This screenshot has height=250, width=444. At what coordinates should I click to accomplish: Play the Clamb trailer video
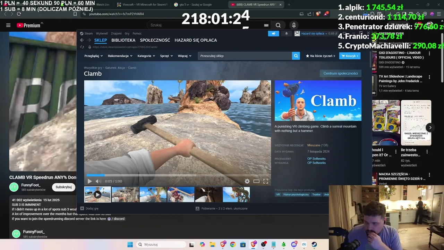point(89,181)
